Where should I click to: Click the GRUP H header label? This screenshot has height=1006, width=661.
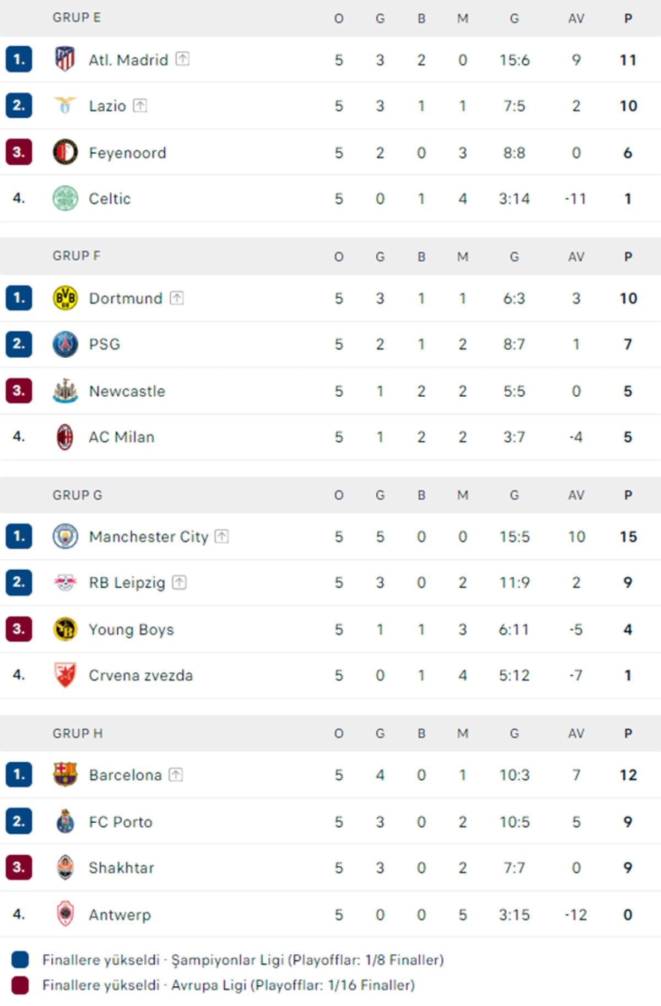click(x=78, y=733)
